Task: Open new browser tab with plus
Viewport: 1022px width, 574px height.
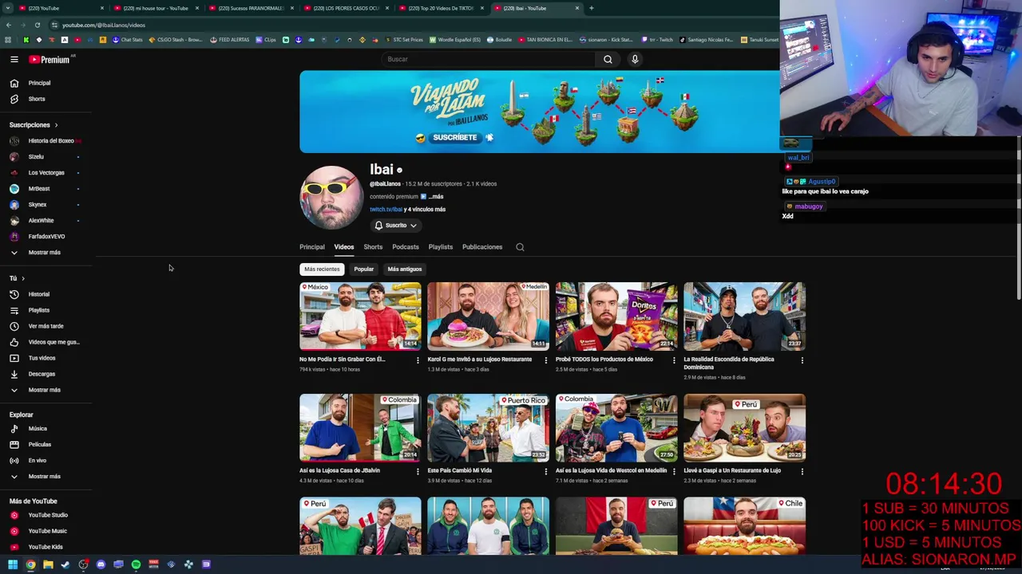Action: (591, 8)
